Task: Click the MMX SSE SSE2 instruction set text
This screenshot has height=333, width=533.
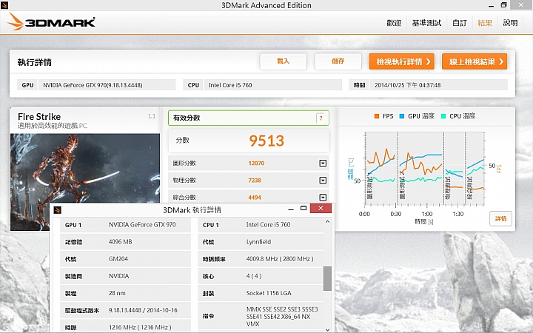Action: pos(282,317)
